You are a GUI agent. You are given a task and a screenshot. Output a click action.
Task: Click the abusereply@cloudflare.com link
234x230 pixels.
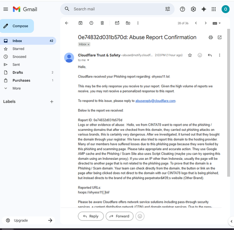tap(155, 101)
